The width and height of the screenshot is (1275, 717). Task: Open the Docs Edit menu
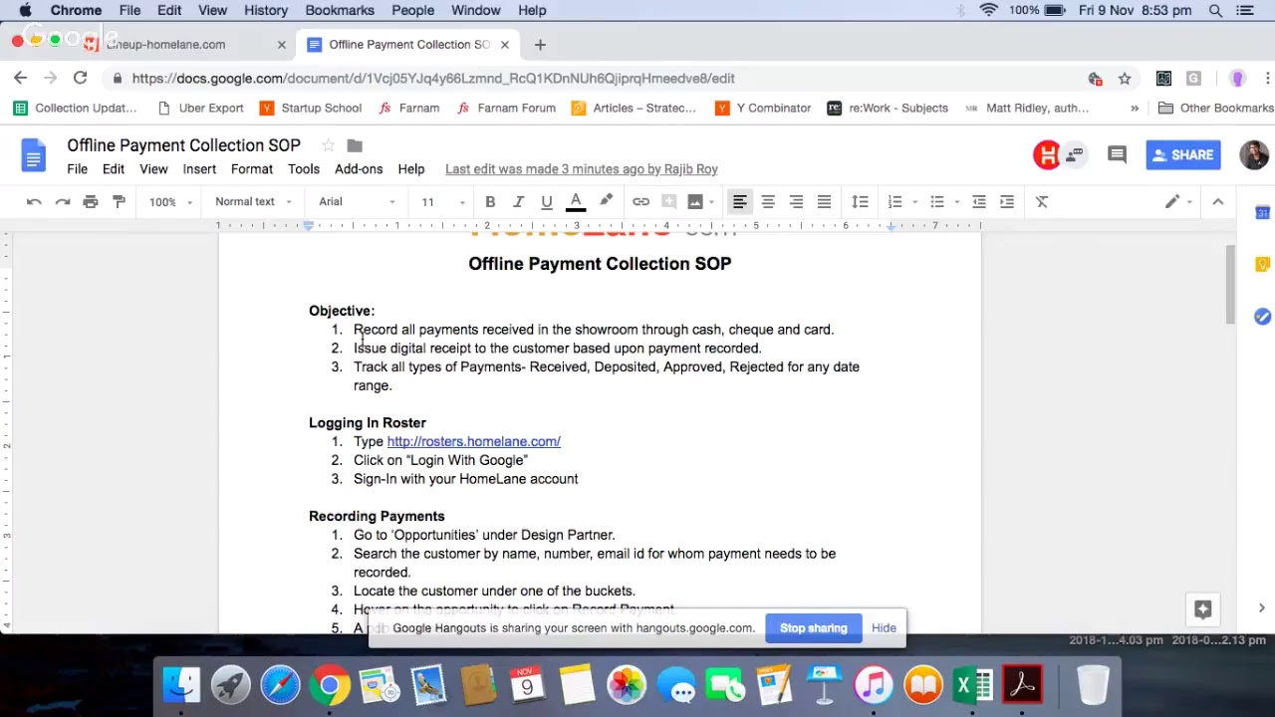(x=114, y=169)
